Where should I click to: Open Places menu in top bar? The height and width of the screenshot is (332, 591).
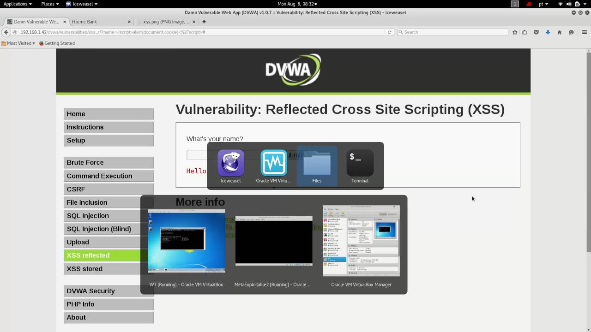pyautogui.click(x=50, y=4)
